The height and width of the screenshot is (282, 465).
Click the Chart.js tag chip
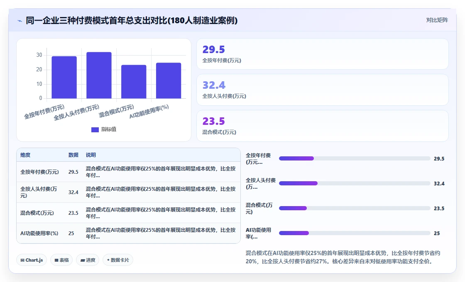[x=32, y=260]
